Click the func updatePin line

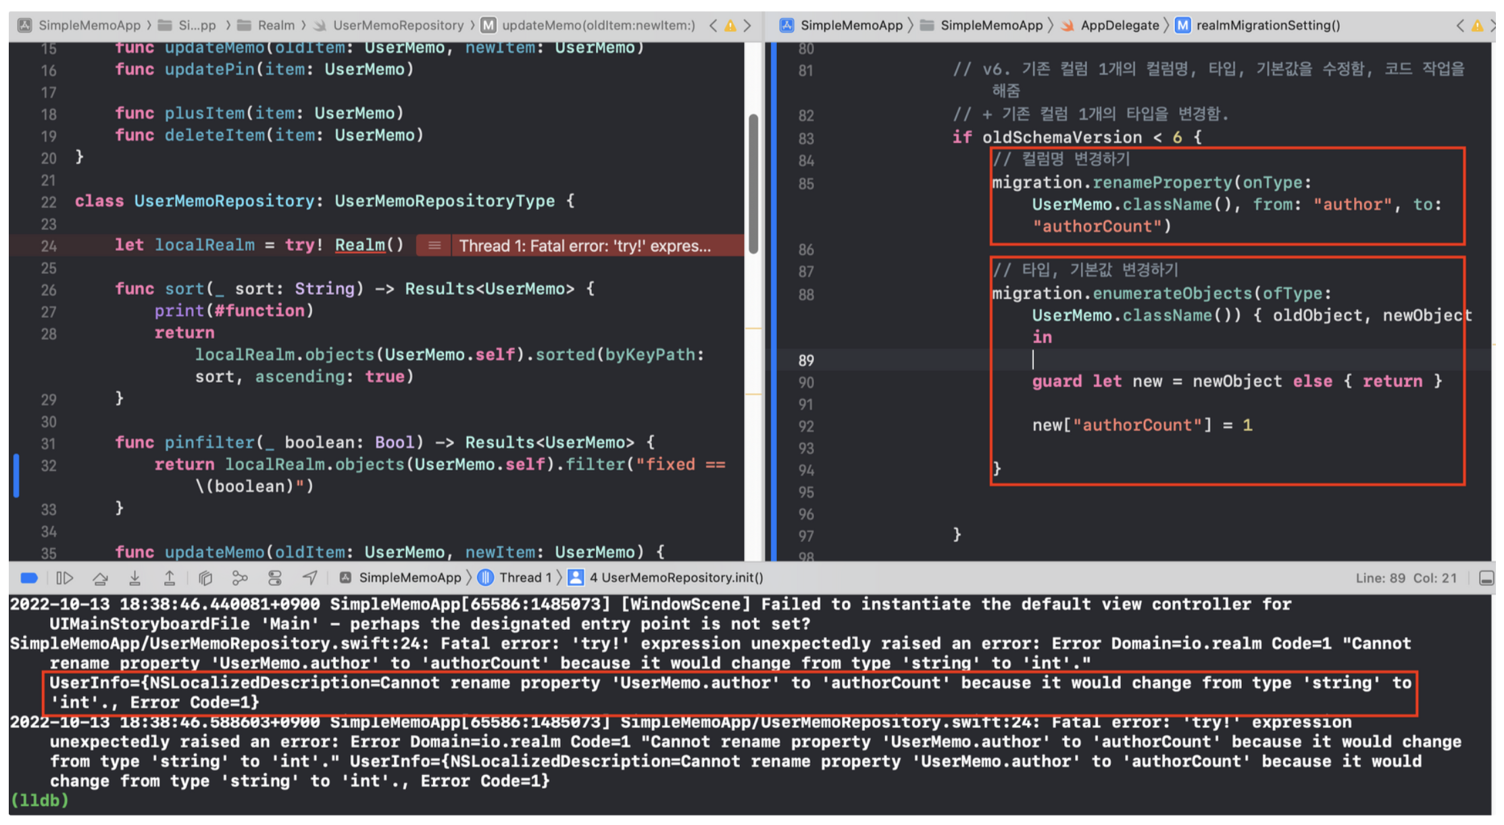264,69
